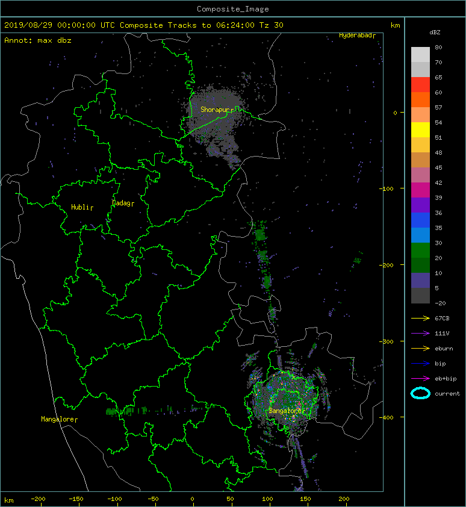Pick the lightest grey swatch under the 80 label
The image size is (466, 507).
(x=420, y=55)
